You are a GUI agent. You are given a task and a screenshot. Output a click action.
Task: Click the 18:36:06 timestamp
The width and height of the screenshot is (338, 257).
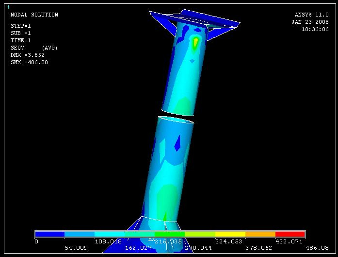pos(315,29)
